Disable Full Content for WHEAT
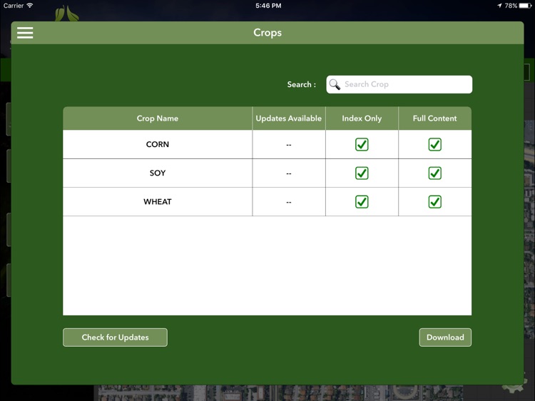 pyautogui.click(x=434, y=202)
